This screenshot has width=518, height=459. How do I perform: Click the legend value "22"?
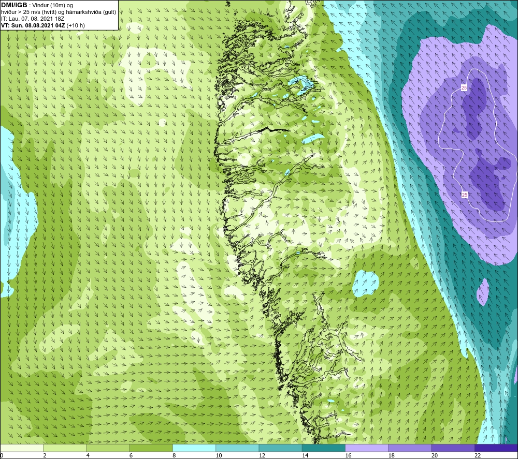(x=478, y=455)
